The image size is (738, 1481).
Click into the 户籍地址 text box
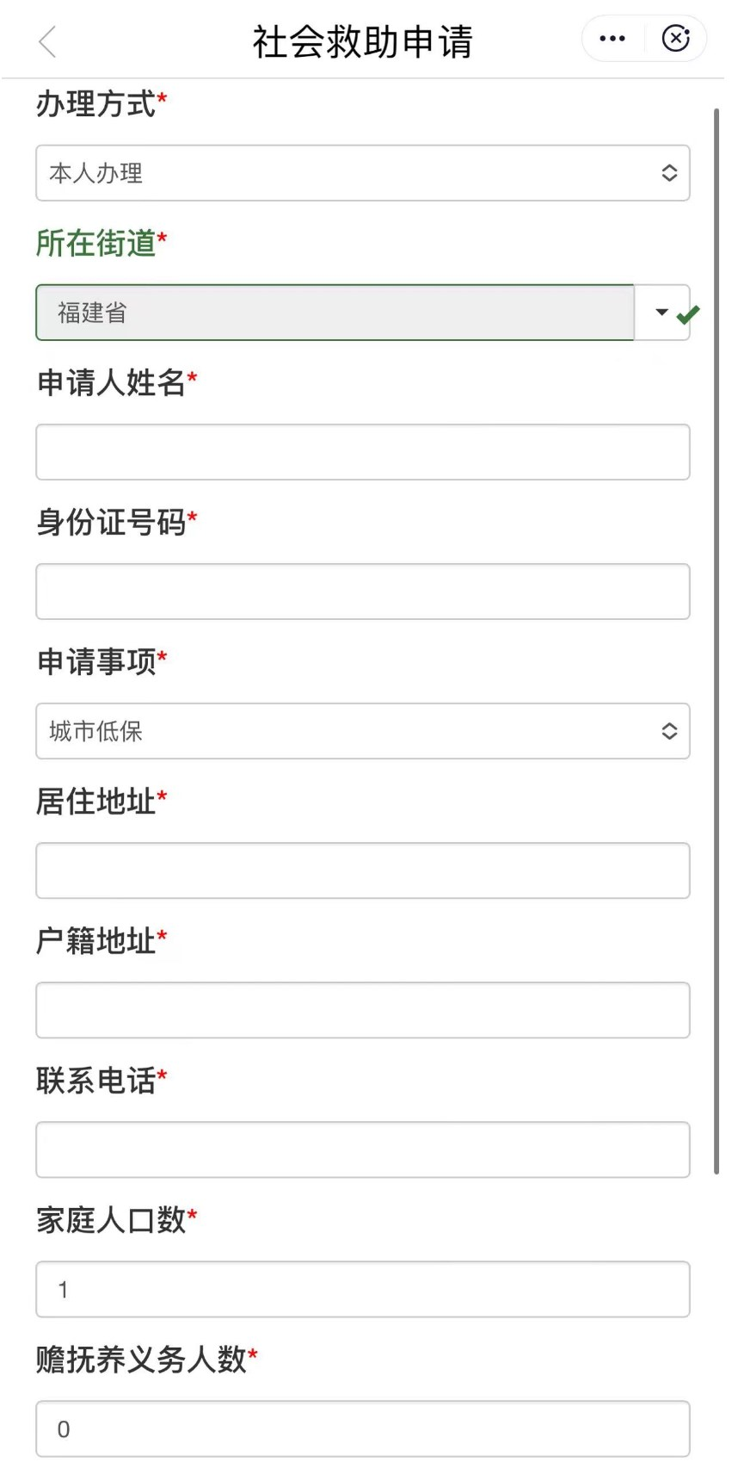click(x=362, y=1010)
